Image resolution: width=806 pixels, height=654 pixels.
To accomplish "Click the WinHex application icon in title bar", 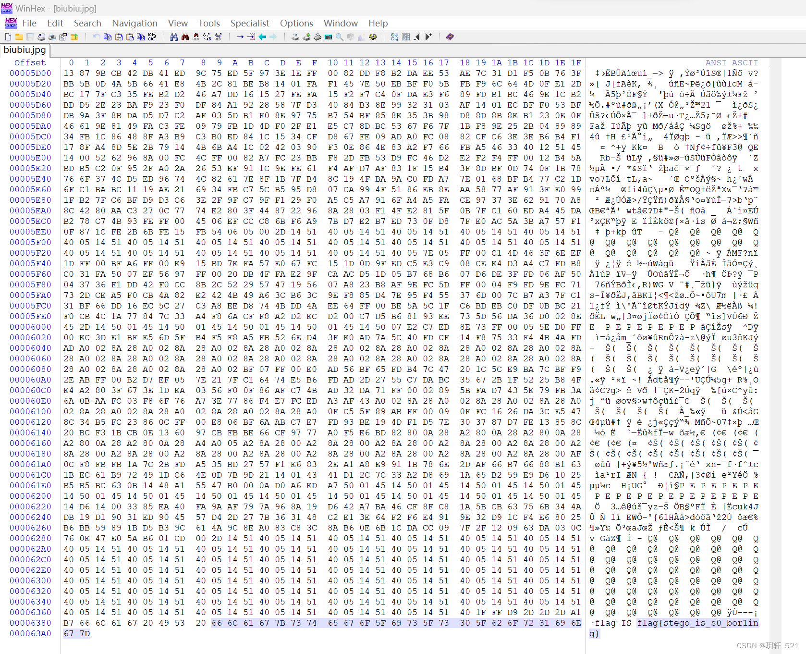I will 7,8.
